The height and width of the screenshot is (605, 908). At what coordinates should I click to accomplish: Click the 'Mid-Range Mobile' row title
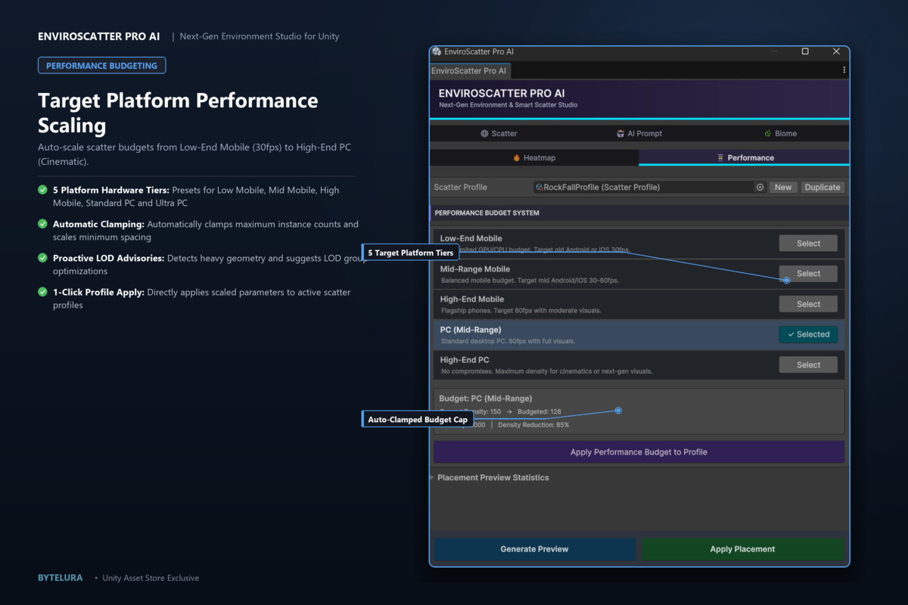(x=475, y=268)
